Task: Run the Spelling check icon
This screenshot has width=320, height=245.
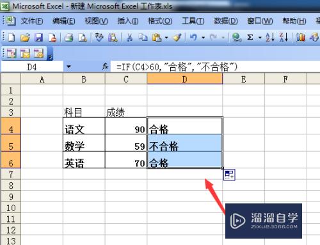Action: point(99,38)
